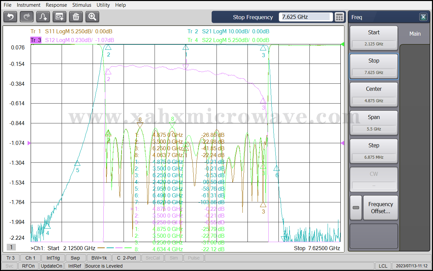Toggle the RFOn status button
This screenshot has width=433, height=271.
28,266
